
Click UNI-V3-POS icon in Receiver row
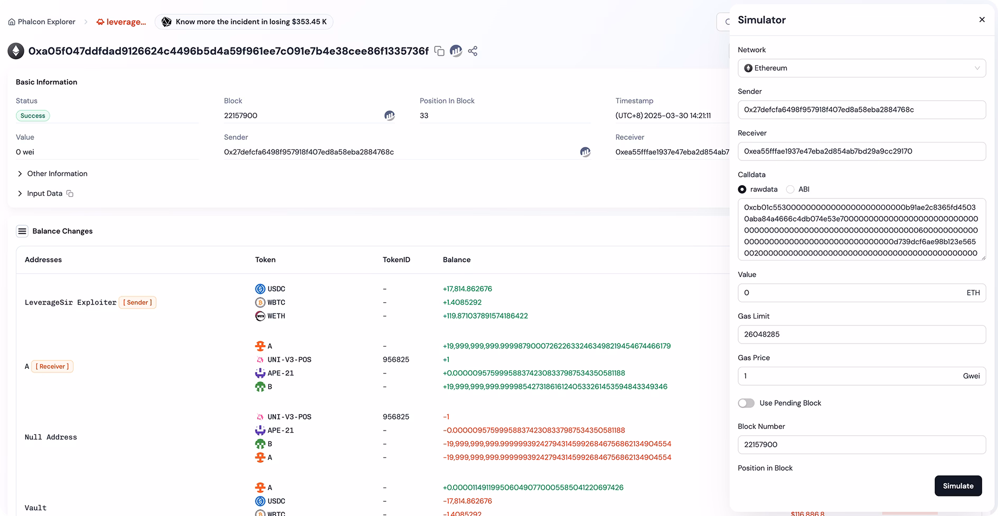[260, 360]
